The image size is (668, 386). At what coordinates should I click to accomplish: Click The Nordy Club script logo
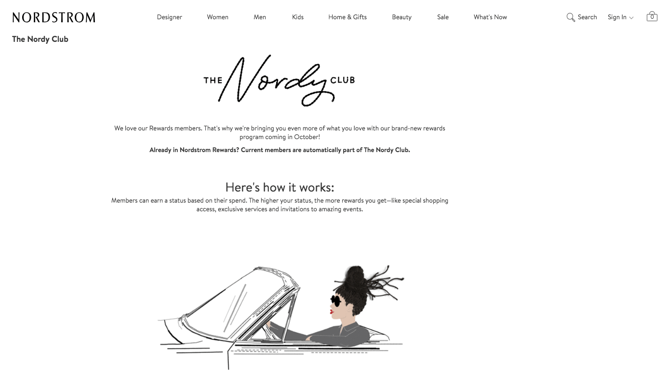pyautogui.click(x=279, y=80)
